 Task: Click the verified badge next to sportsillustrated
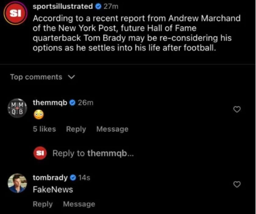click(x=98, y=6)
